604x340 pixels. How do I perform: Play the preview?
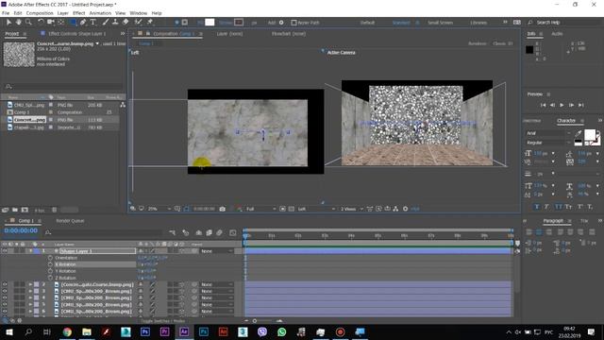point(562,105)
